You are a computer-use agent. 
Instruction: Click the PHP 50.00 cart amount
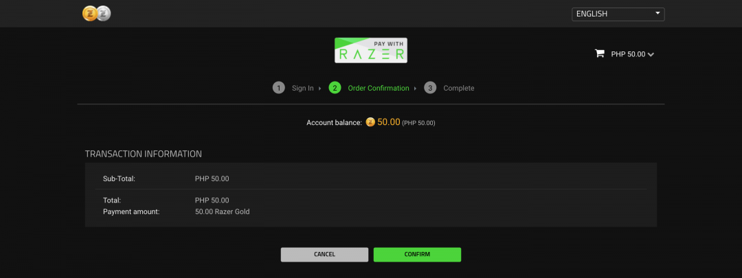[628, 54]
